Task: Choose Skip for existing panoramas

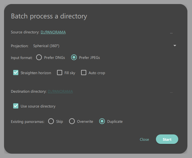Action: coord(51,121)
